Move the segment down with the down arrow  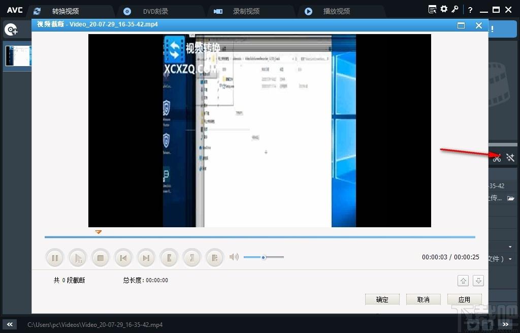(478, 281)
